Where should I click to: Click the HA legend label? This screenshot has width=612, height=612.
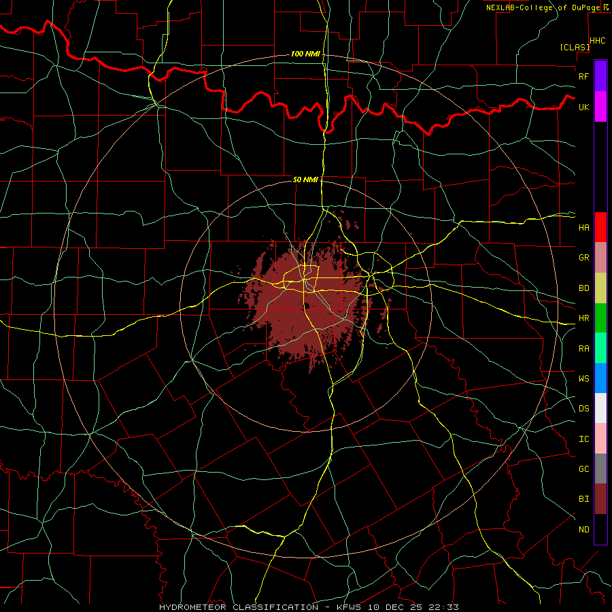click(x=583, y=227)
